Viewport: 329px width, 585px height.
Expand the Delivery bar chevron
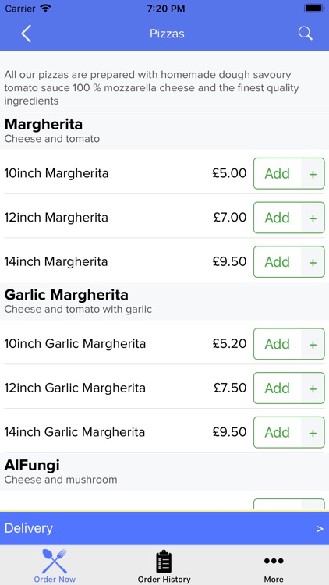click(x=320, y=529)
